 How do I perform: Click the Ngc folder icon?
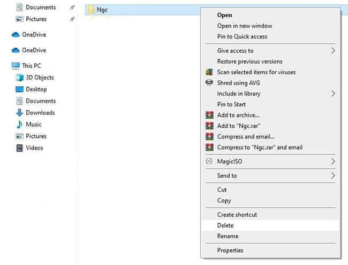pyautogui.click(x=91, y=10)
